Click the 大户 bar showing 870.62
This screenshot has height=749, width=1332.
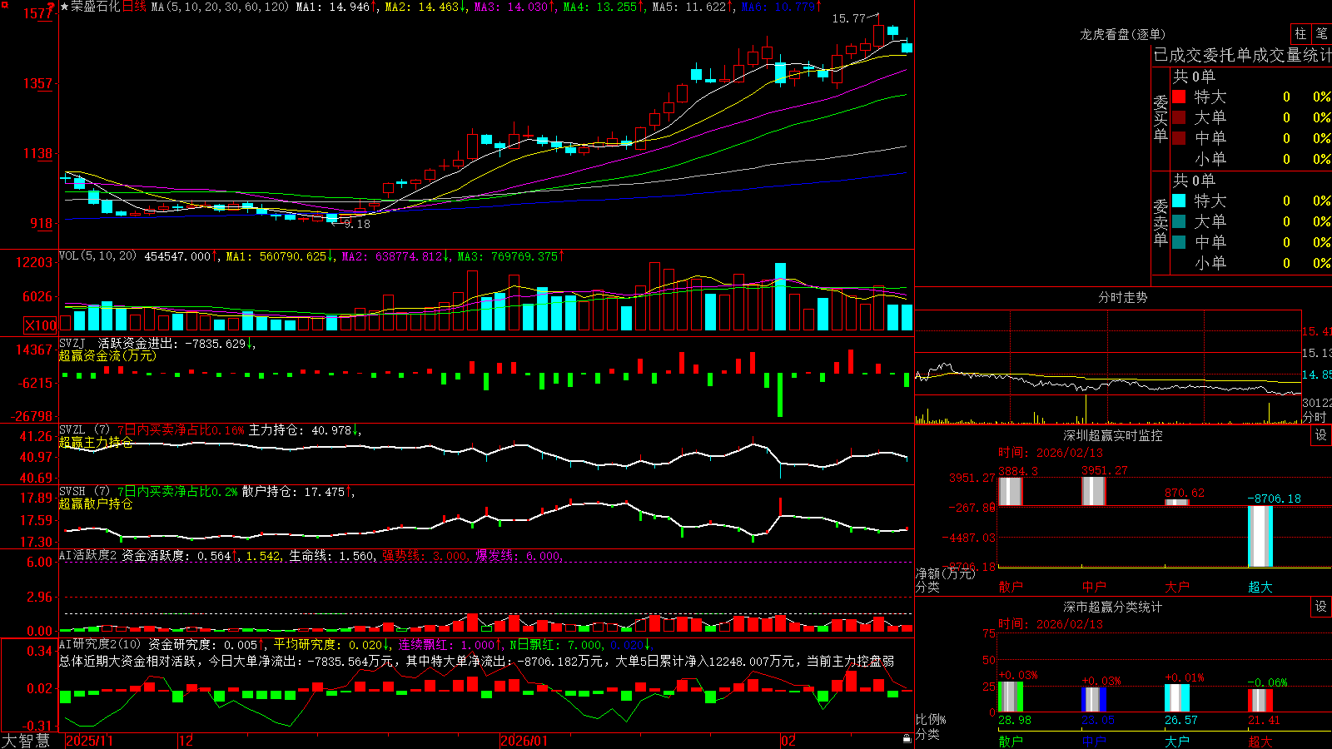(1176, 503)
